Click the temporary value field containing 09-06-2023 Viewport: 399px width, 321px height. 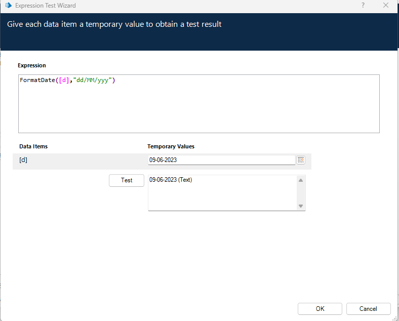[x=221, y=160]
